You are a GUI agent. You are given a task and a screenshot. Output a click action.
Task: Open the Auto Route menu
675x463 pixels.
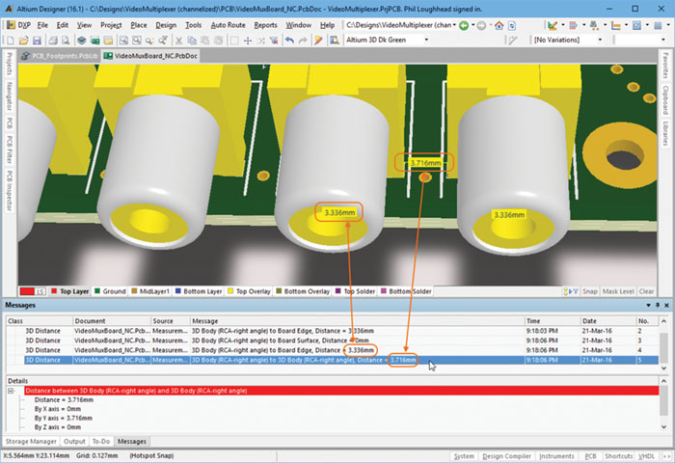pyautogui.click(x=228, y=23)
